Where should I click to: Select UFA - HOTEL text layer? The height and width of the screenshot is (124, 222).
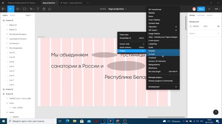[x=17, y=108]
